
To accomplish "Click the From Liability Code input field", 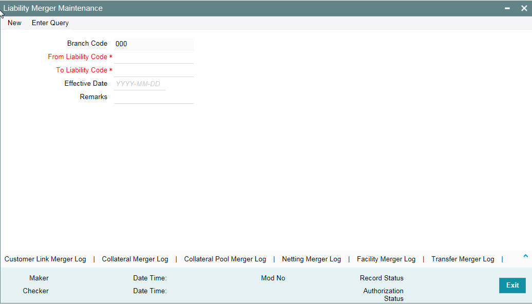I will [x=154, y=57].
